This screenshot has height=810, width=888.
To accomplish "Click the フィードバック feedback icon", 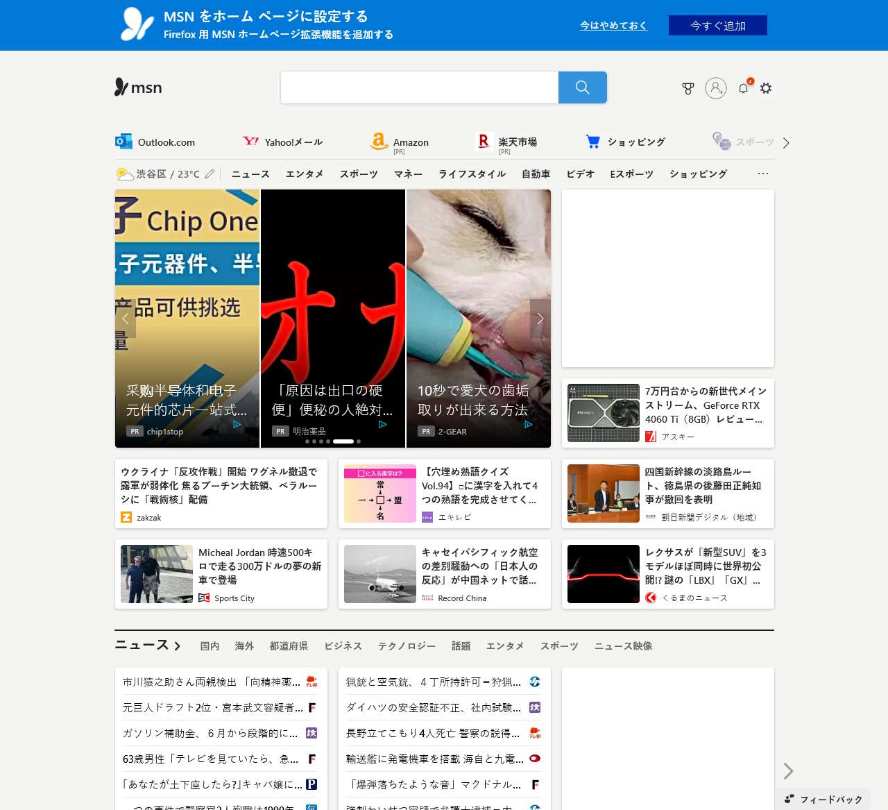I will pyautogui.click(x=789, y=799).
